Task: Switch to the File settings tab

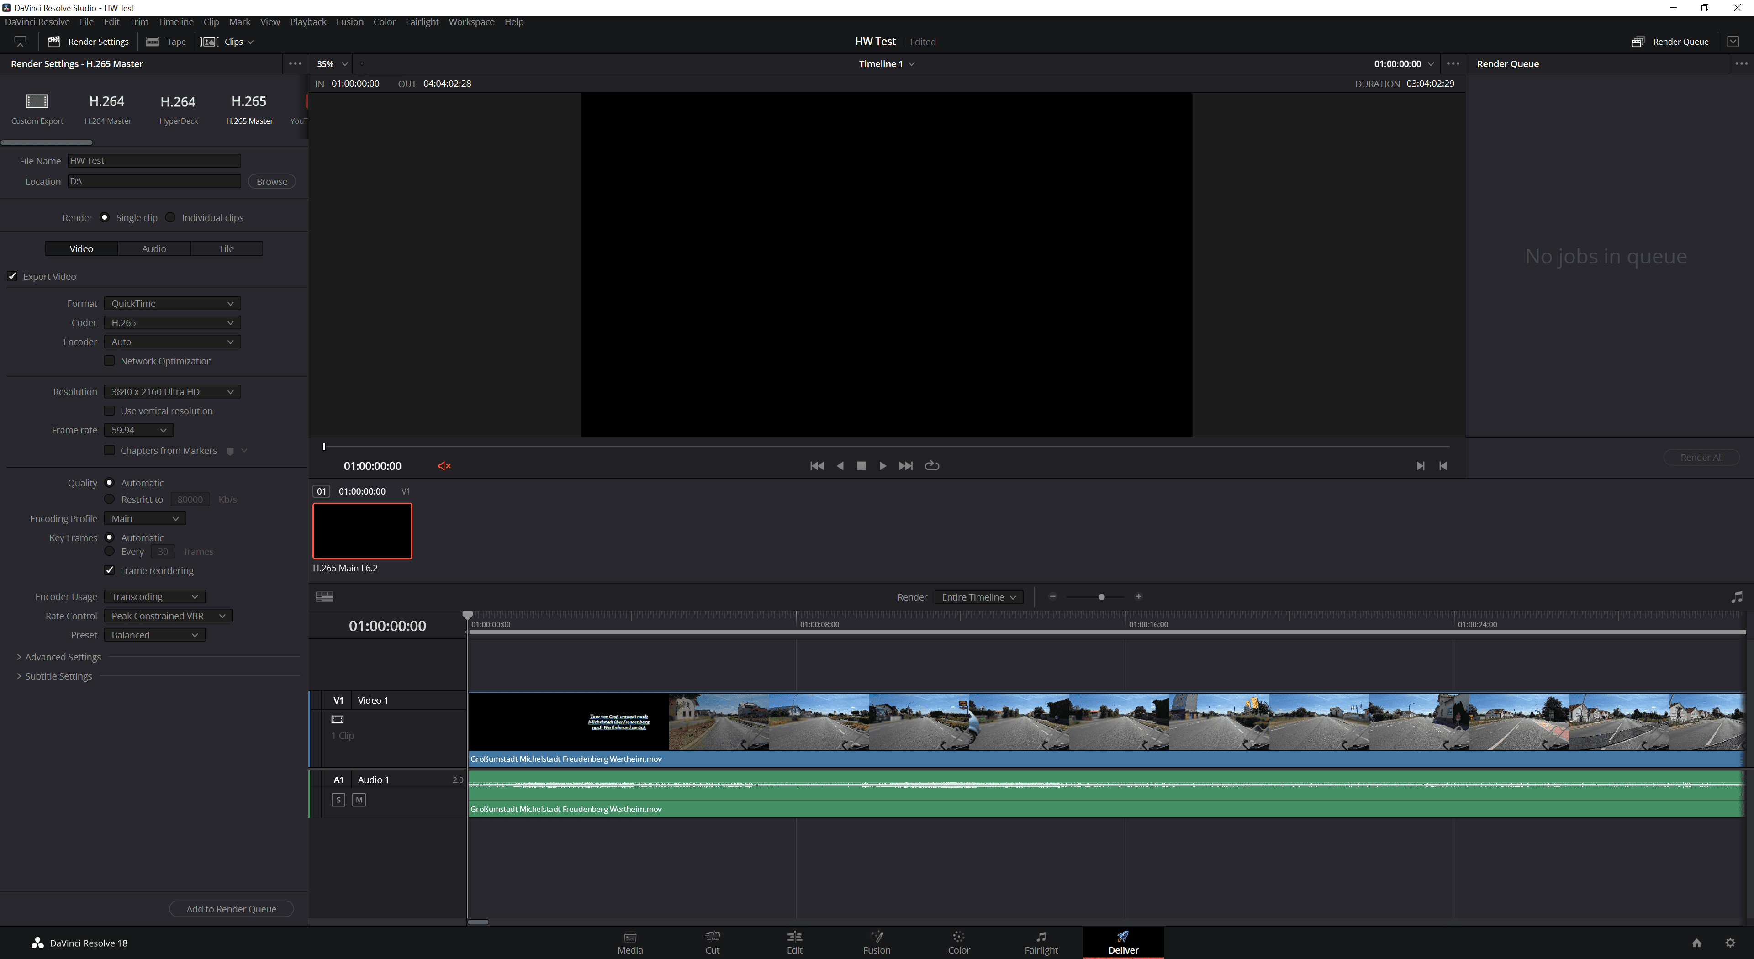Action: (x=227, y=248)
